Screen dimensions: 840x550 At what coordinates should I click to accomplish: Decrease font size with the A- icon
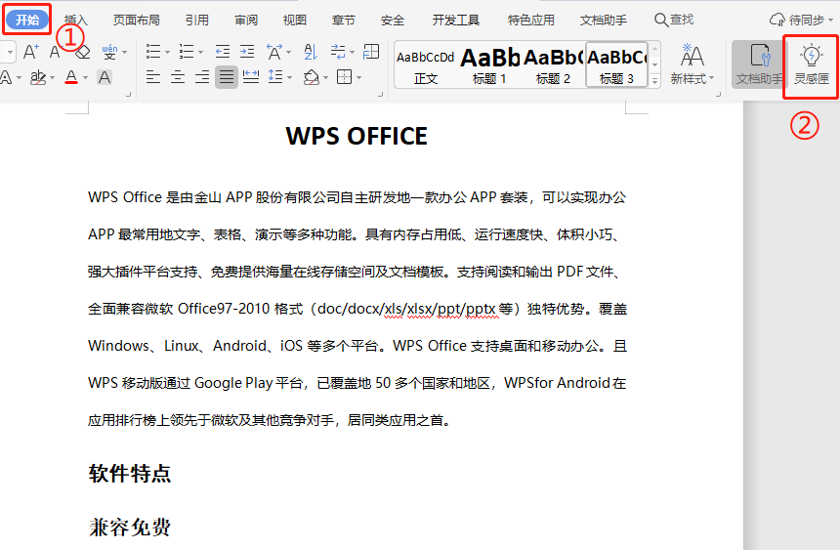pos(55,52)
